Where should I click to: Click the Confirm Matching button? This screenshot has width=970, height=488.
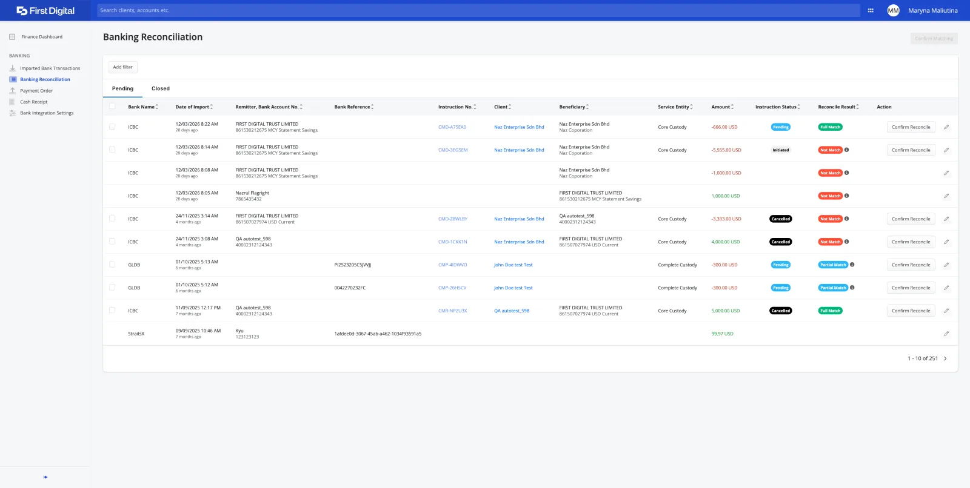pos(934,38)
